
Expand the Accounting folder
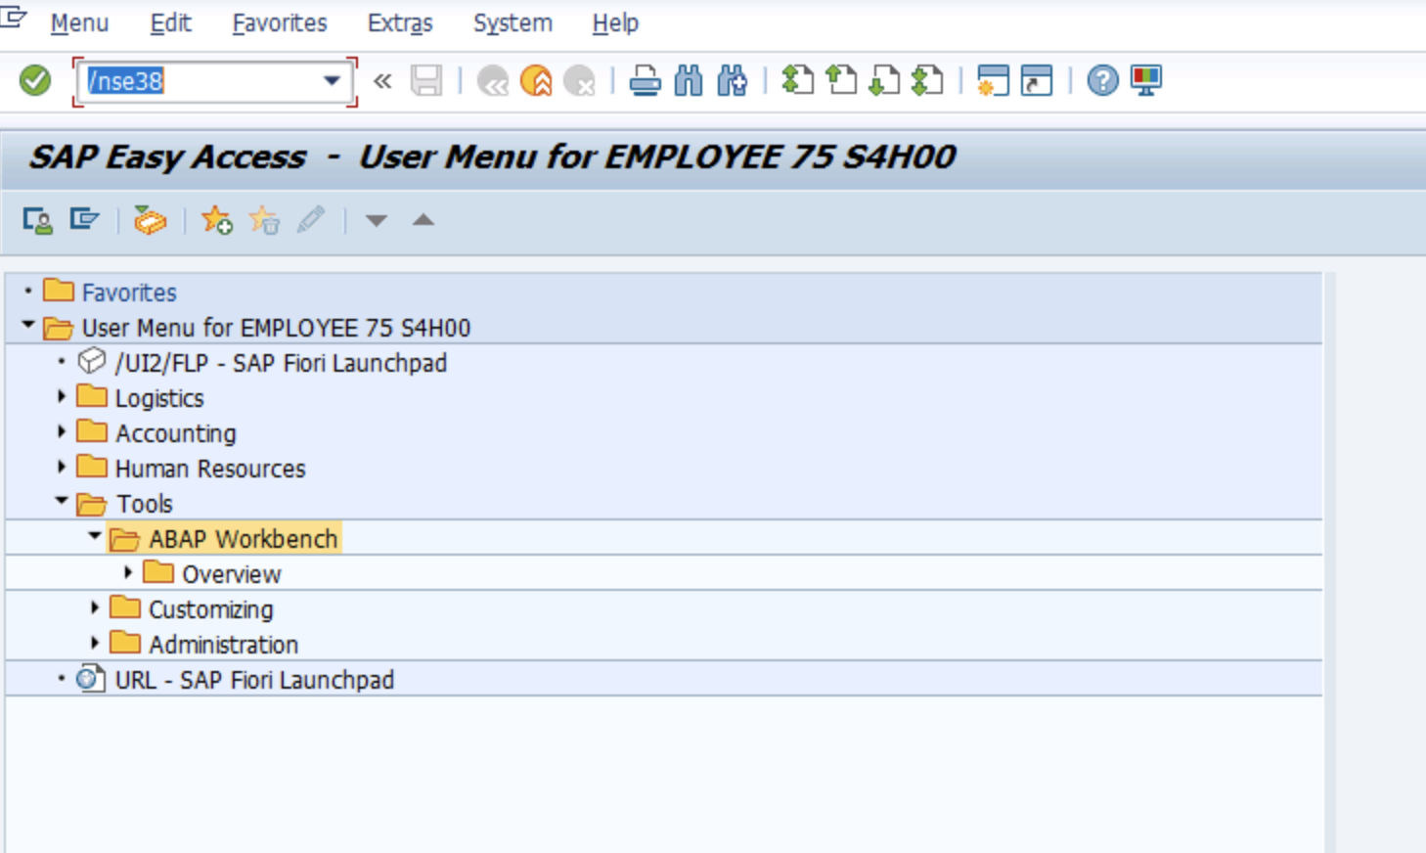coord(61,431)
